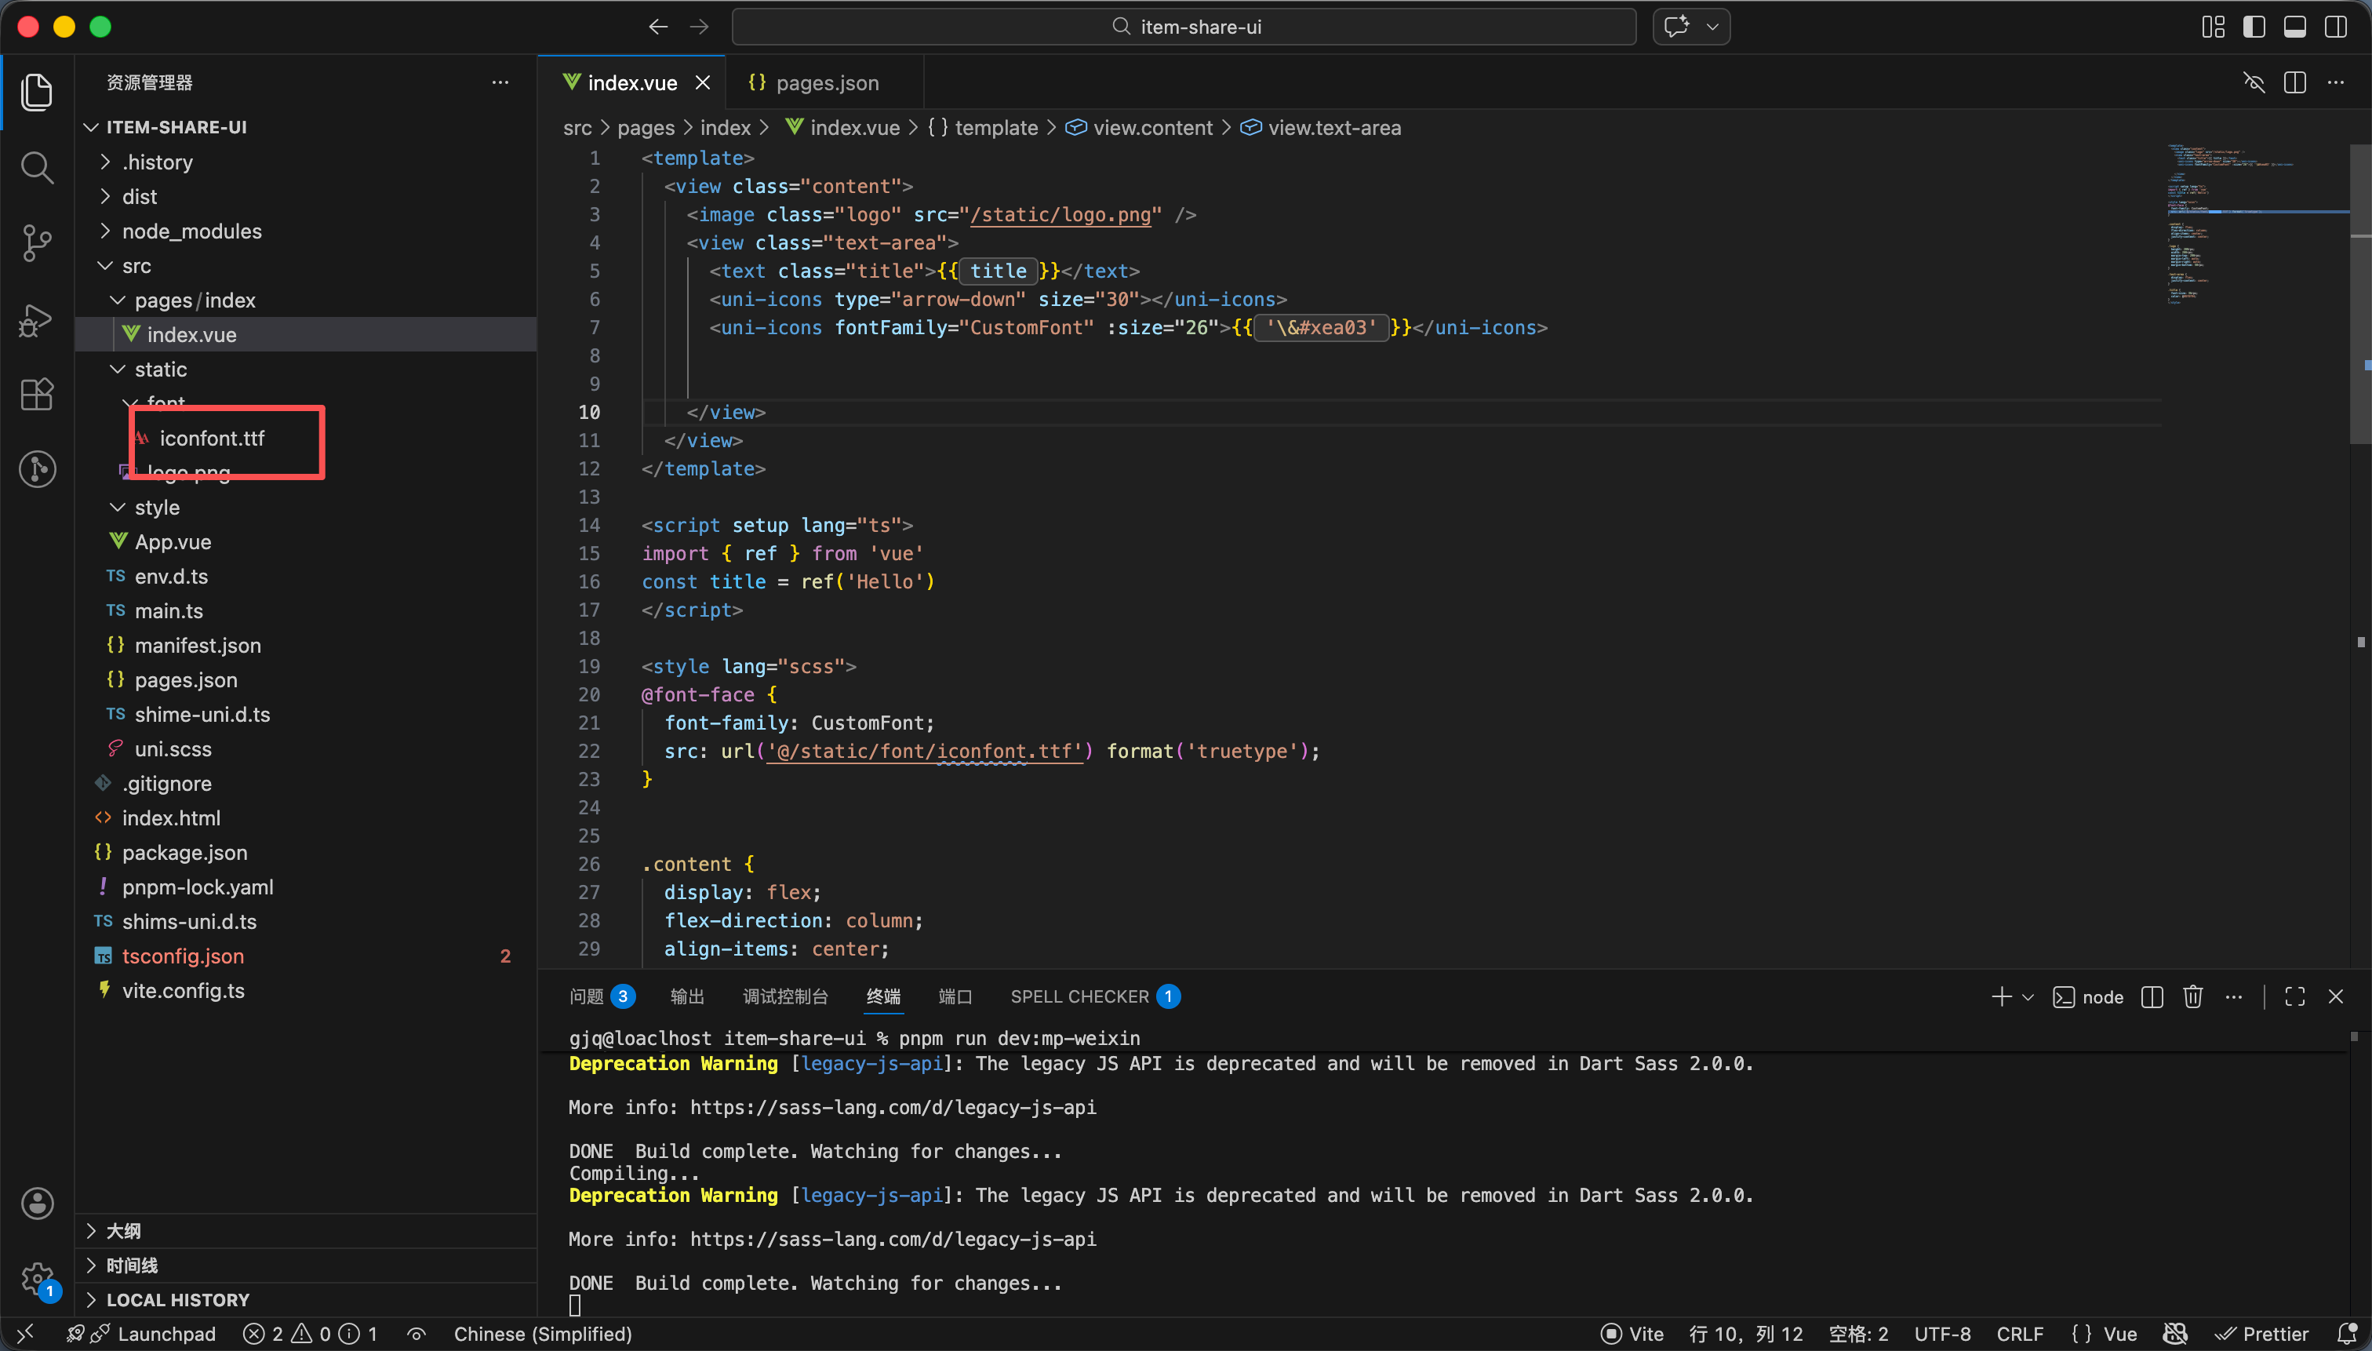Switch to the 问题 problems panel tab
The height and width of the screenshot is (1351, 2372).
(586, 996)
